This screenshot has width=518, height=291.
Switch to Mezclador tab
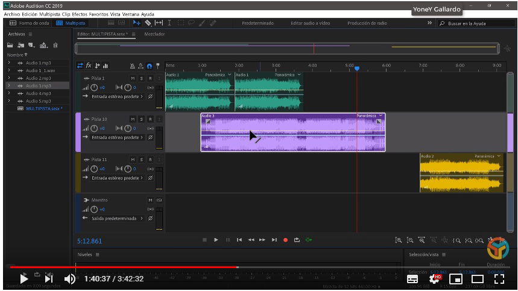(154, 34)
